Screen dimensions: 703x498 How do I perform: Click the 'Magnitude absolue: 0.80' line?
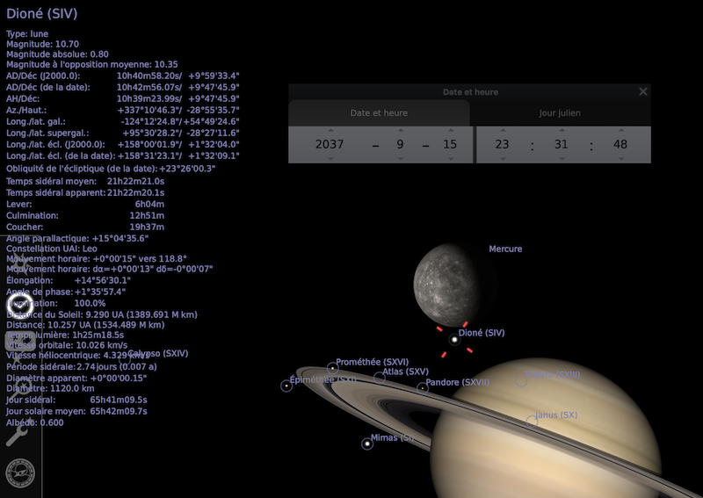click(57, 54)
